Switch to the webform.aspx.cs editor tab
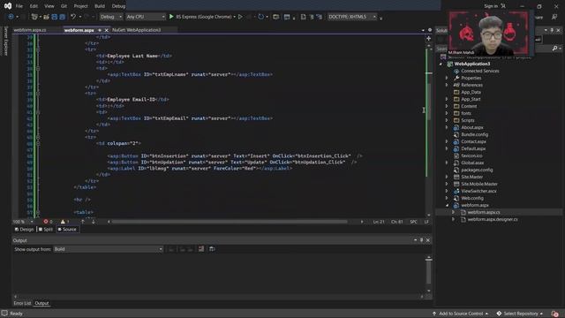The height and width of the screenshot is (318, 565). (30, 30)
